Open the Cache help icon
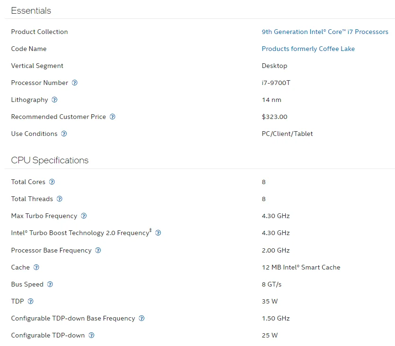This screenshot has width=395, height=346. [36, 267]
